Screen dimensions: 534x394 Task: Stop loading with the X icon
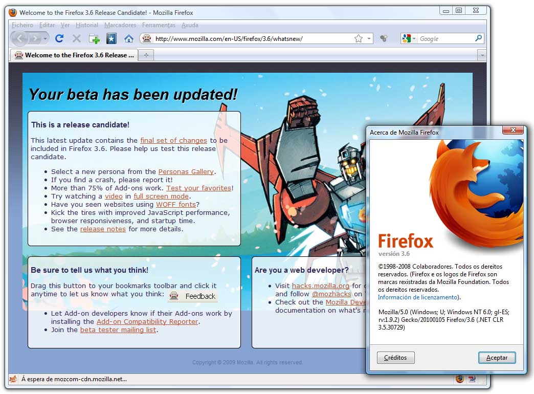click(77, 38)
